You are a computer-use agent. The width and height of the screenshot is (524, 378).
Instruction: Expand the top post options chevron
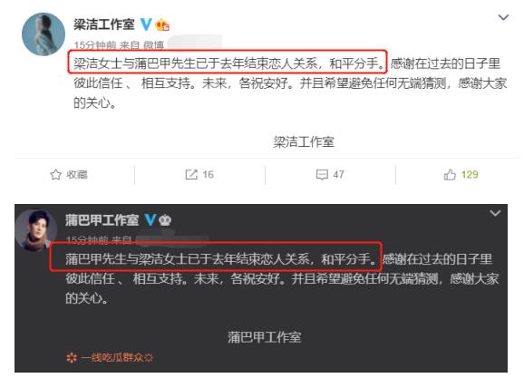coord(503,17)
